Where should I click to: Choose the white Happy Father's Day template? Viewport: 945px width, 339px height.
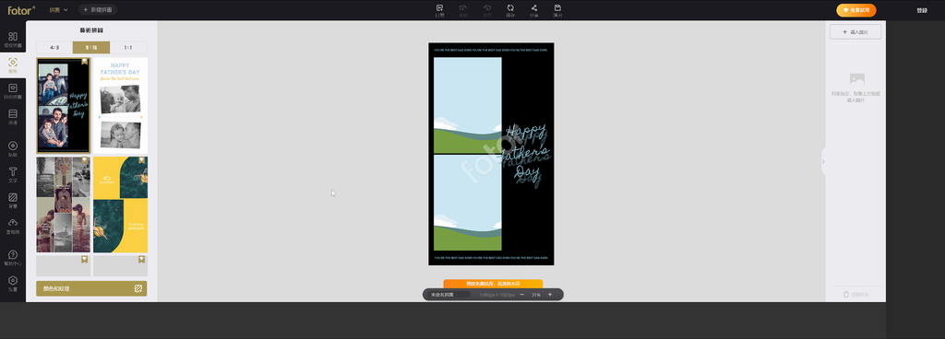[120, 105]
